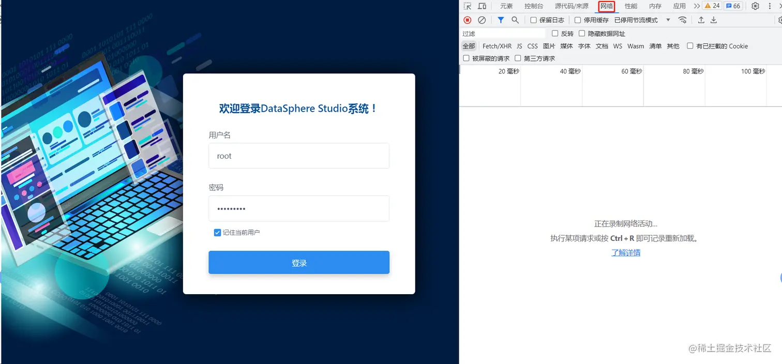Click the 100 毫秒 timeline marker
Screen dimensions: 782x364
[x=753, y=71]
